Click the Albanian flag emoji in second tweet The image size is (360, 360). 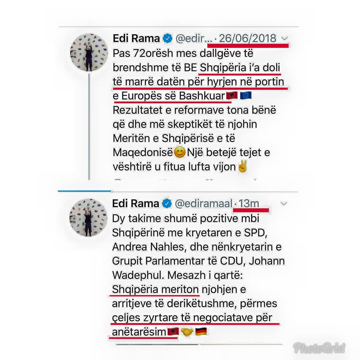coord(173,332)
